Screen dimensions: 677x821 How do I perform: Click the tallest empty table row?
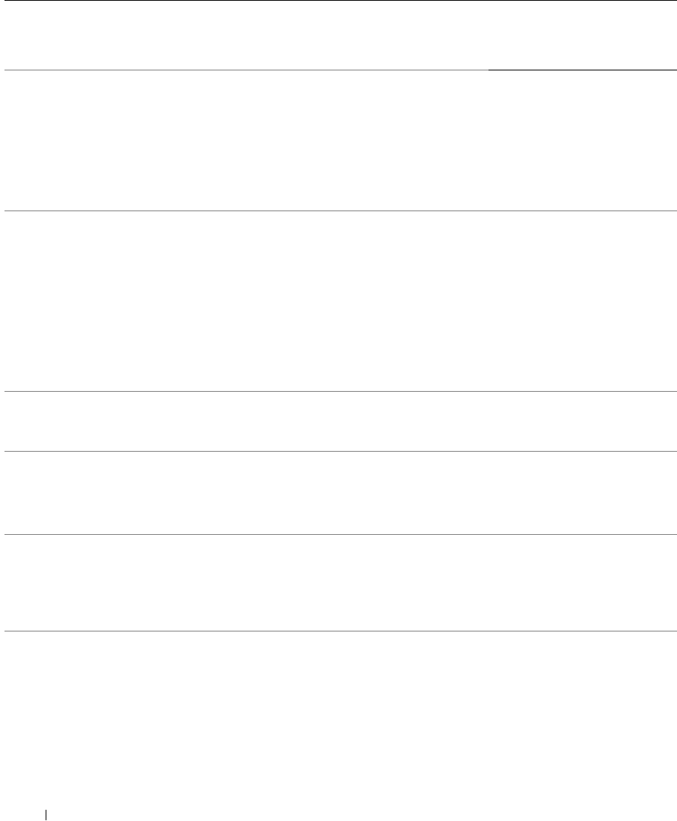coord(338,301)
